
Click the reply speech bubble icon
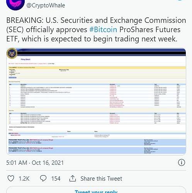coord(43,178)
